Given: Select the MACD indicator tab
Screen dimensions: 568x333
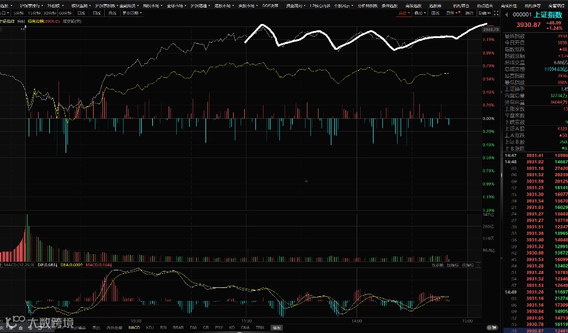Looking at the screenshot, I should [134, 328].
